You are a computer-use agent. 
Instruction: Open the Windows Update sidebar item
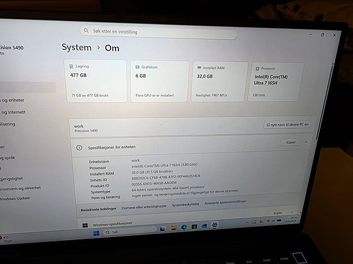(15, 198)
